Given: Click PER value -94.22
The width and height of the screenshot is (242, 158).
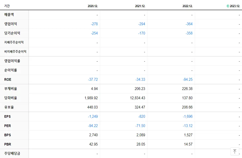Looking at the screenshot, I should click(x=93, y=126).
